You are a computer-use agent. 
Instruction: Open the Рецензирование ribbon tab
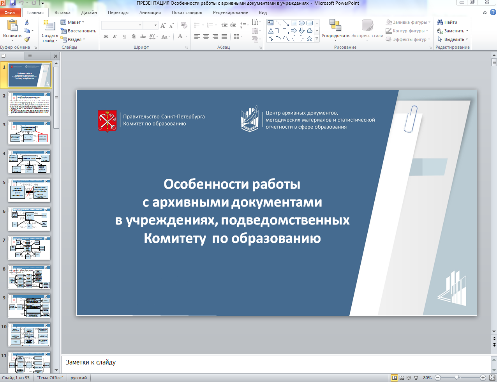(x=230, y=12)
